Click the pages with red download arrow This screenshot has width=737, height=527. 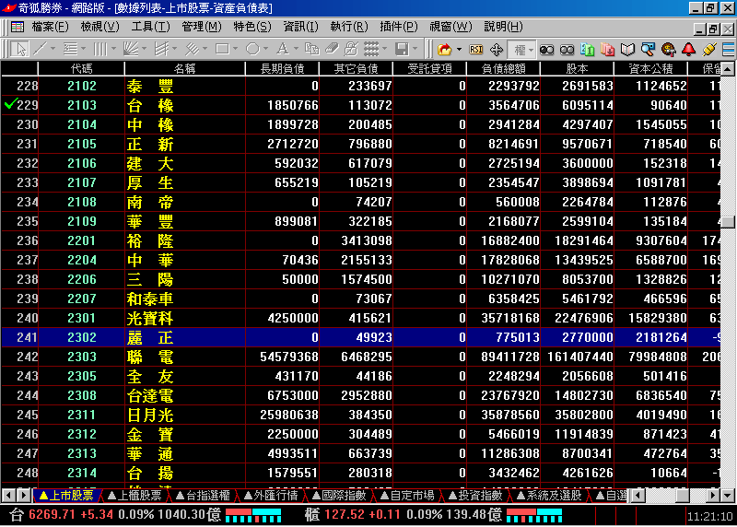click(607, 50)
